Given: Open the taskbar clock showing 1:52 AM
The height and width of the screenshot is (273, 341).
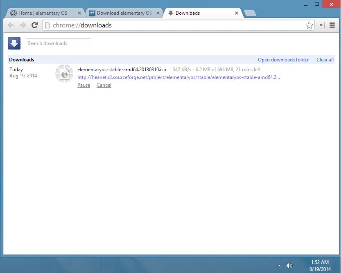Looking at the screenshot, I should [x=320, y=265].
